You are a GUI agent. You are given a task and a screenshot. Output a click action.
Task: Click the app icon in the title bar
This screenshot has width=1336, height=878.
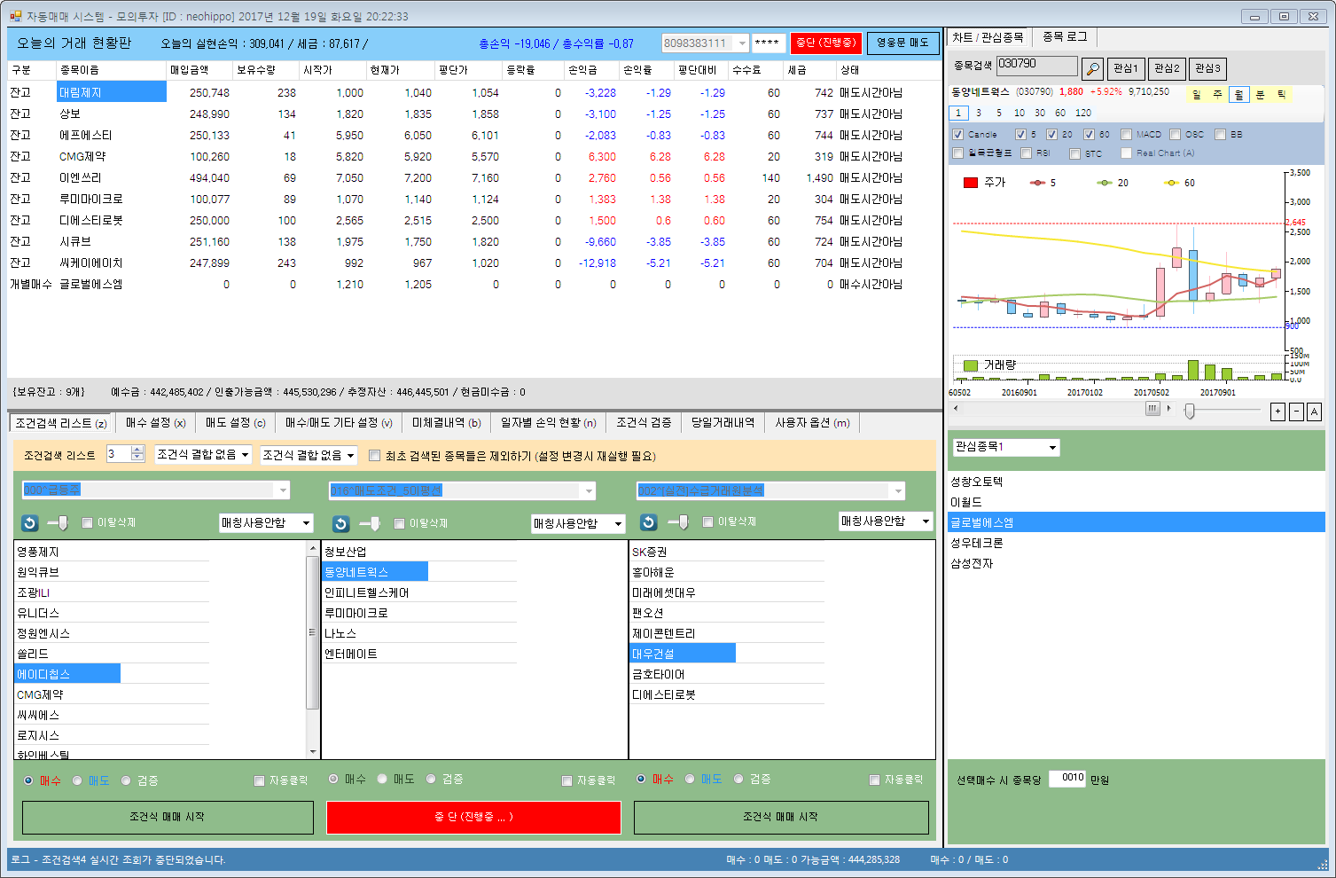coord(16,16)
